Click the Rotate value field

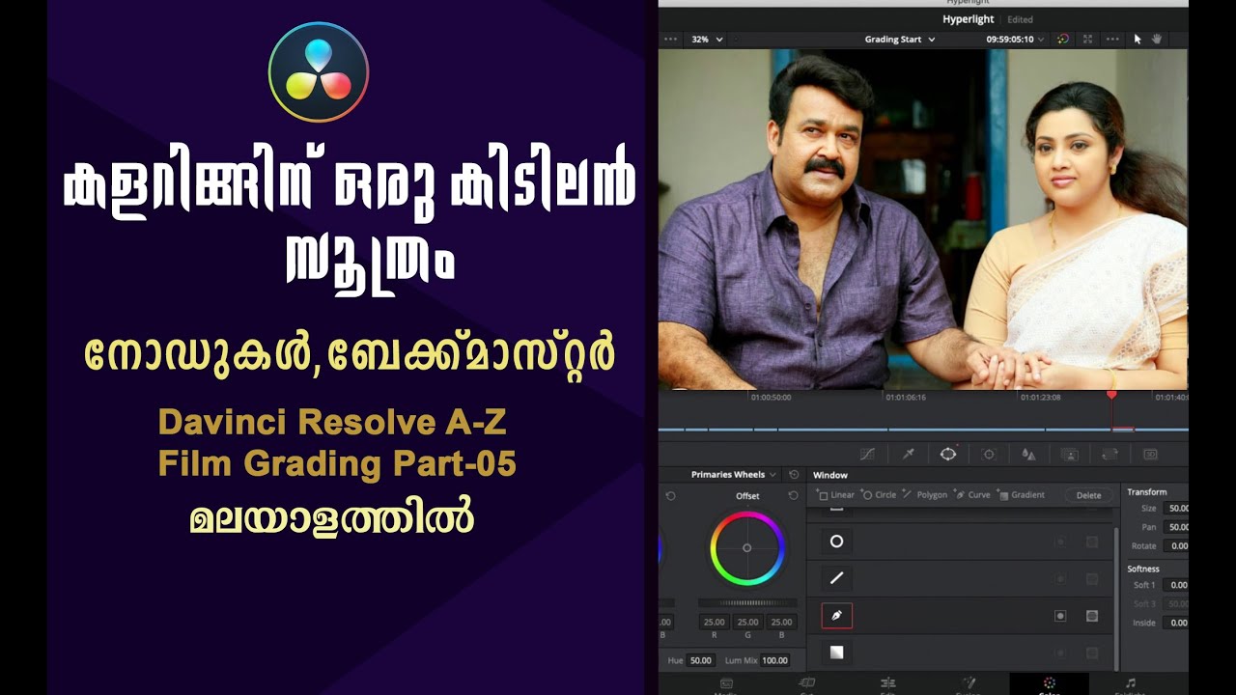[x=1176, y=545]
